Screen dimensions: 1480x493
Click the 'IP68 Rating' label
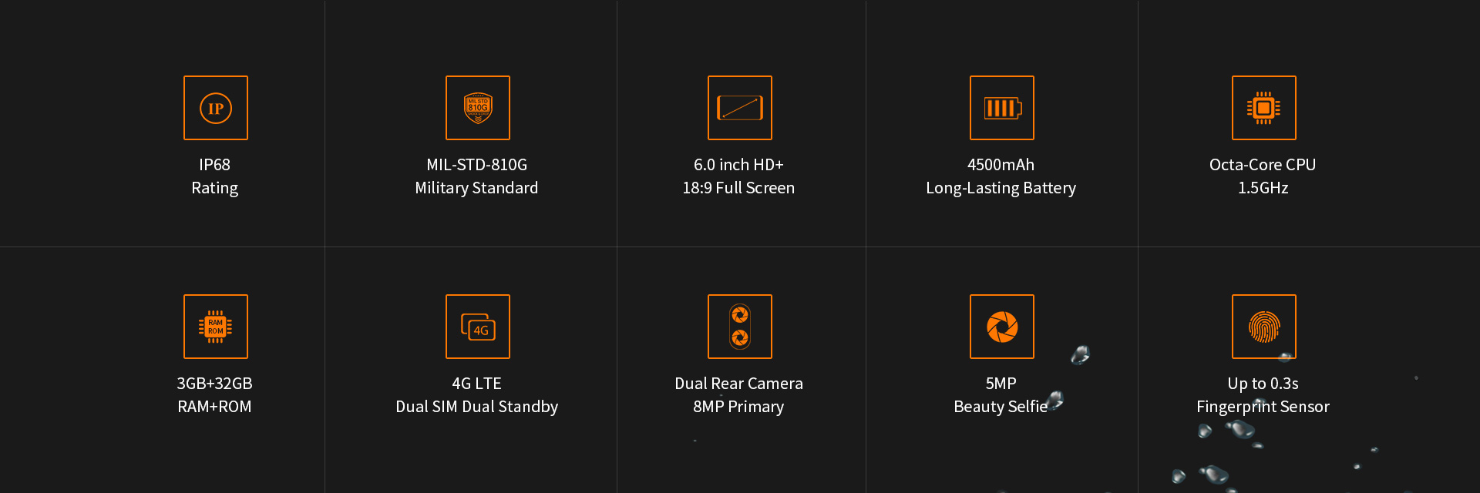tap(215, 176)
